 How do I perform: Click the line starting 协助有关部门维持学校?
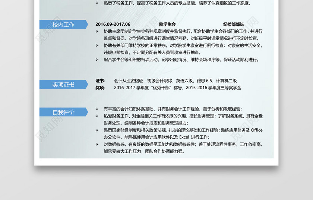coord(183,45)
